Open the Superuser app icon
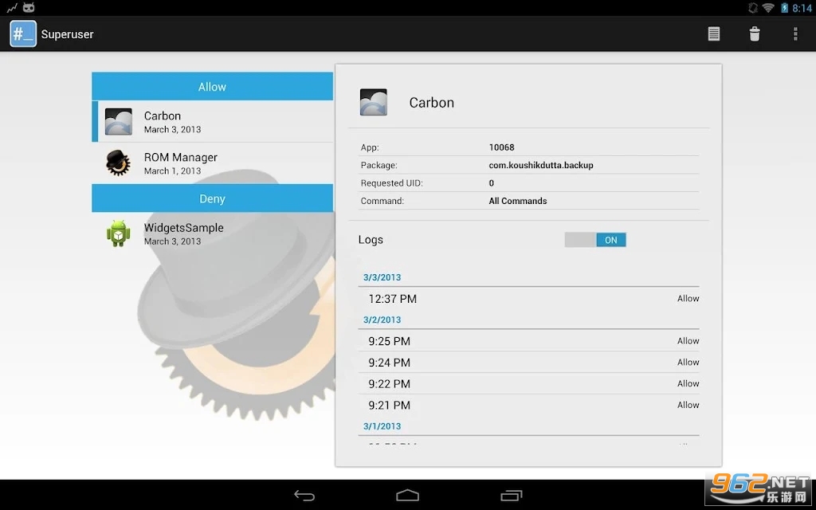This screenshot has width=816, height=510. click(23, 33)
